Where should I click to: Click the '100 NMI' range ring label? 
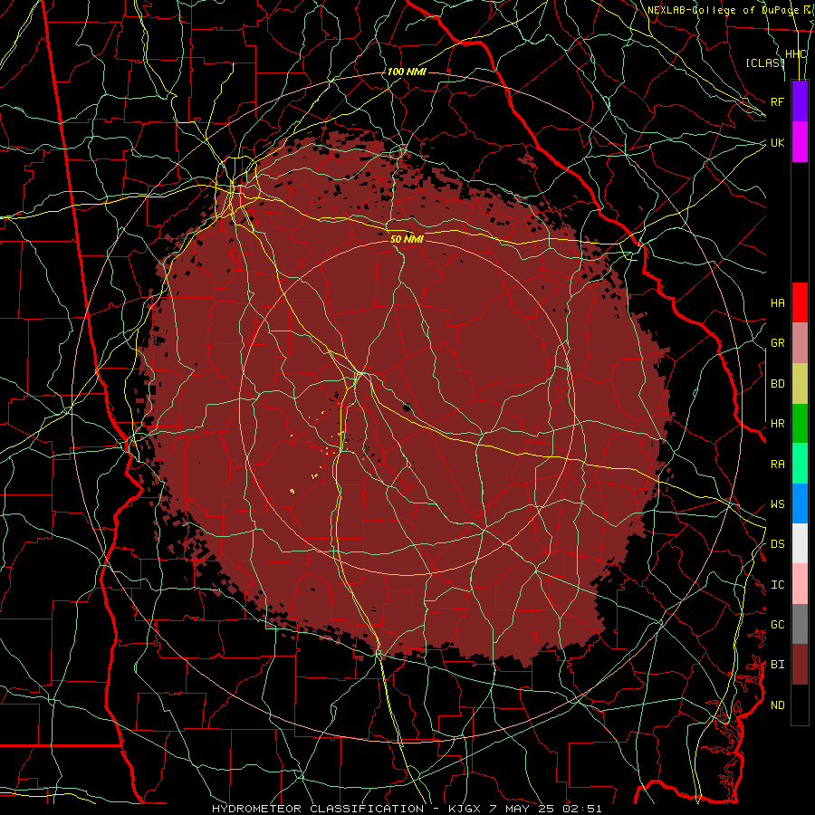[407, 72]
